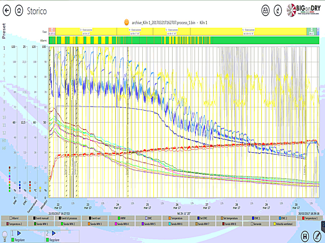Toggle the Temperatura 2 series
Image resolution: width=325 pixels, height=243 pixels.
pyautogui.click(x=14, y=224)
